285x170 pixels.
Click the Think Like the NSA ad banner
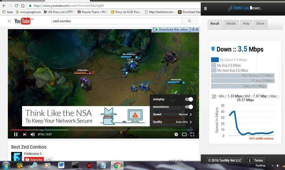pyautogui.click(x=86, y=116)
